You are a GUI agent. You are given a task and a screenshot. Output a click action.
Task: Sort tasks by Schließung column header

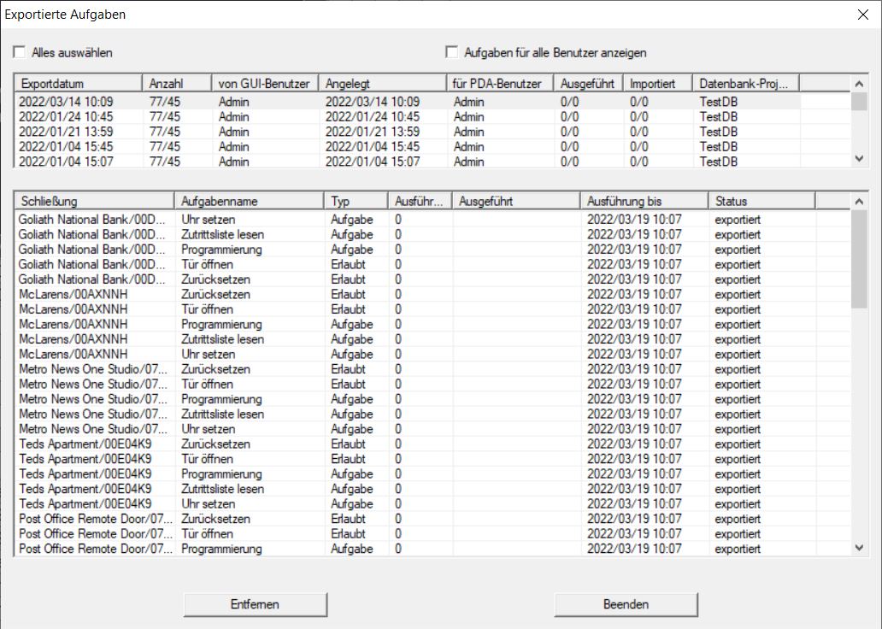point(94,201)
